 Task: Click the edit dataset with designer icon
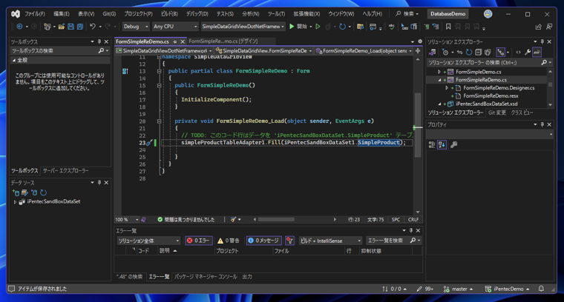[x=24, y=192]
